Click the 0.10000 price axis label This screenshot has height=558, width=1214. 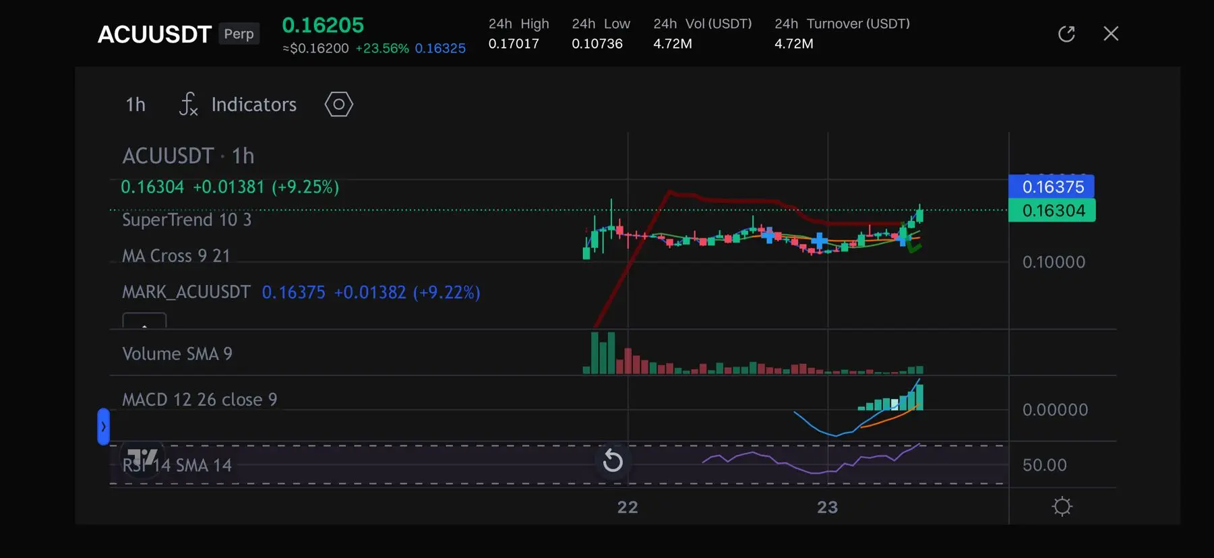pos(1054,262)
